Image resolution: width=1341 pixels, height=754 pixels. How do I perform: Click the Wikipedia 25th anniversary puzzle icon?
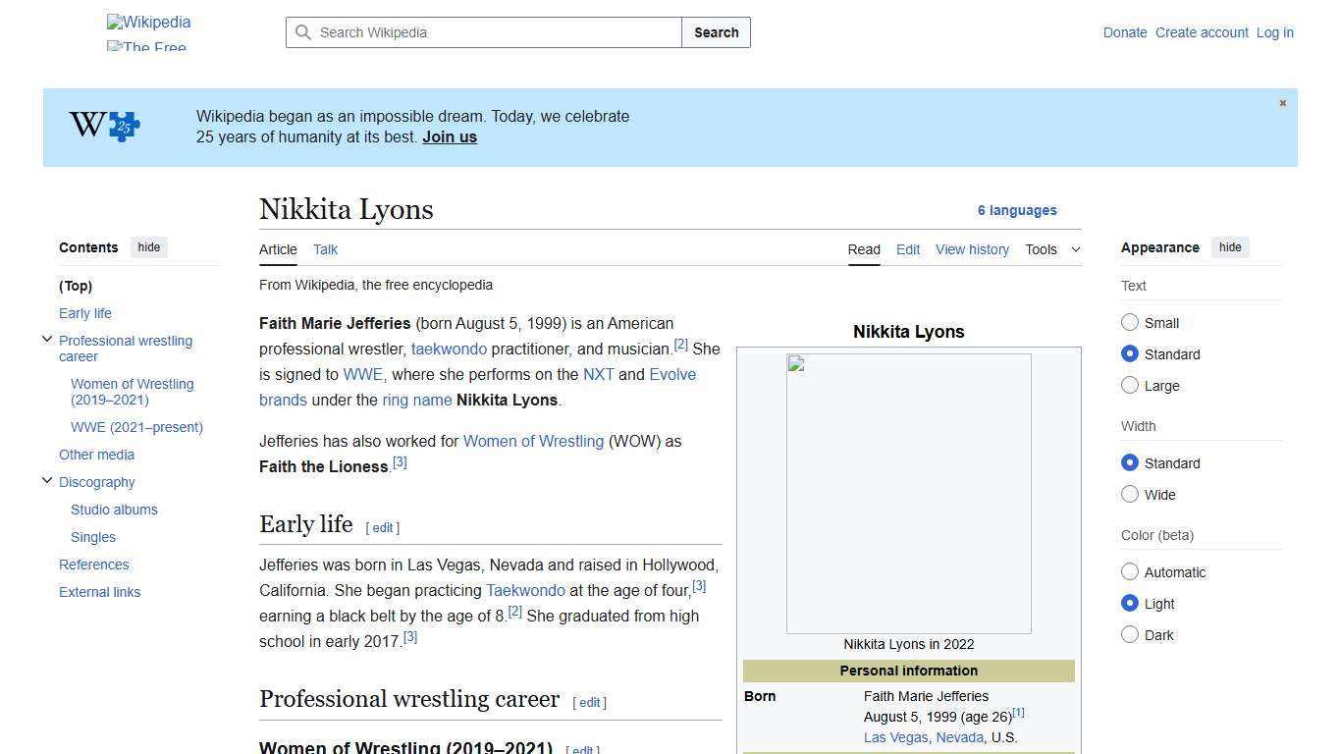point(103,126)
